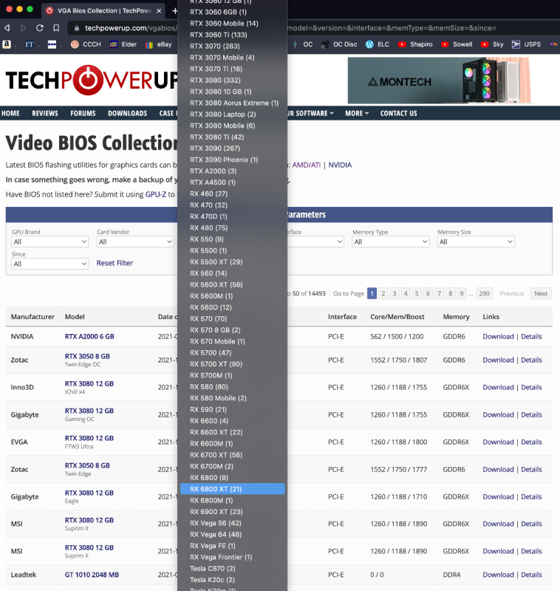Go to page 2 of results
This screenshot has height=591, width=560.
(x=383, y=293)
